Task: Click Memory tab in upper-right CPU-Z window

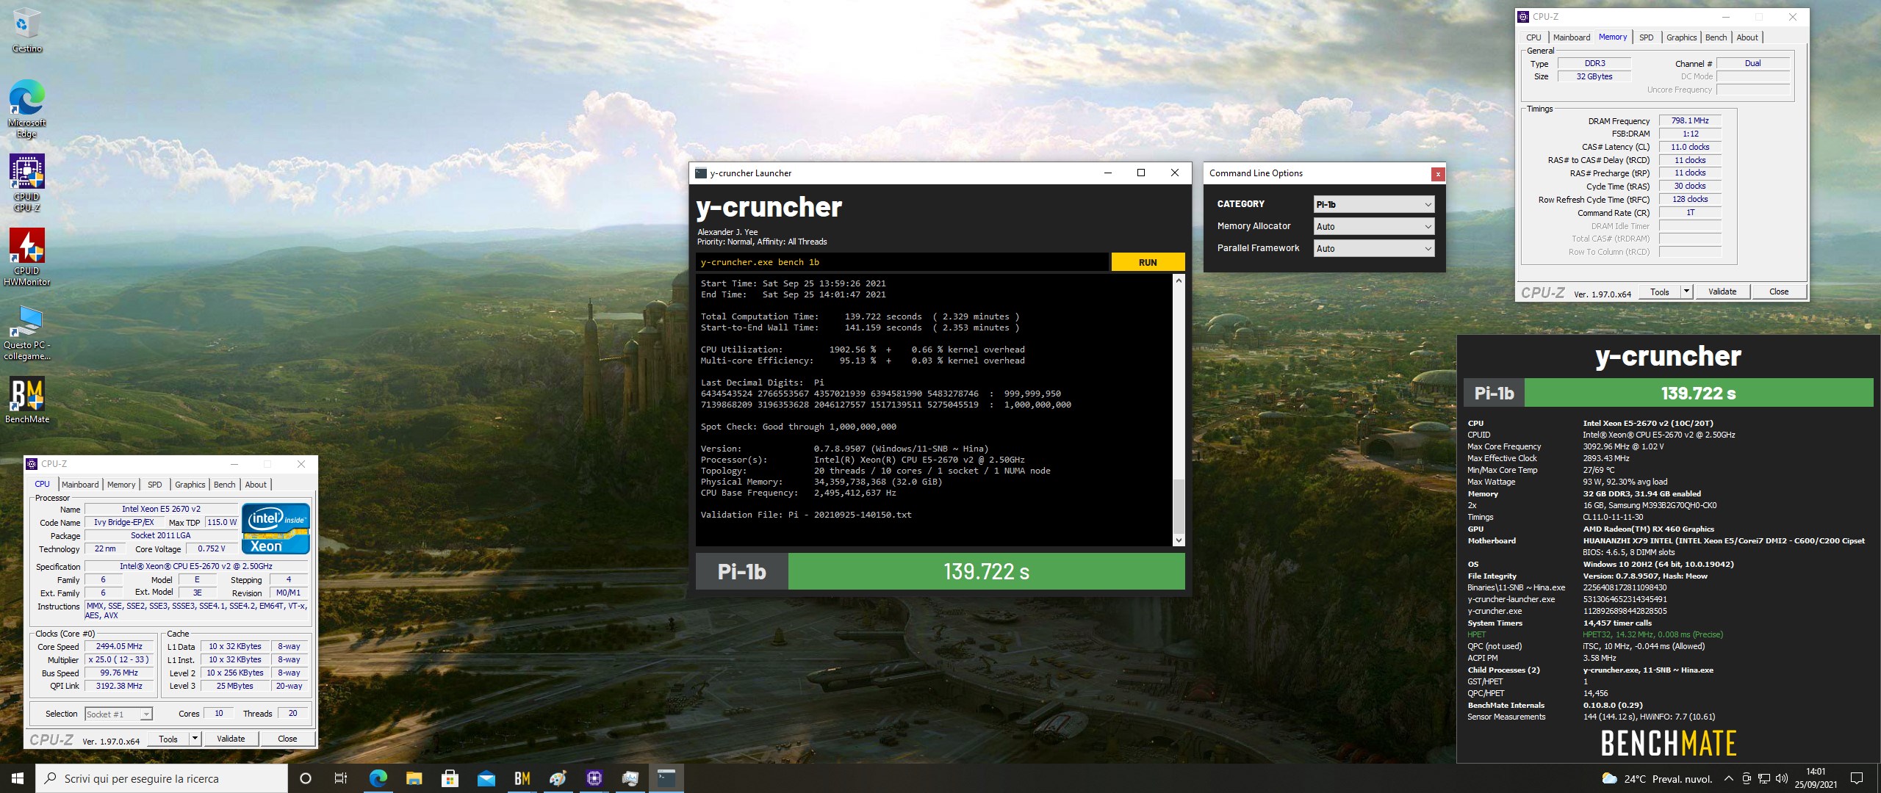Action: [x=1612, y=37]
